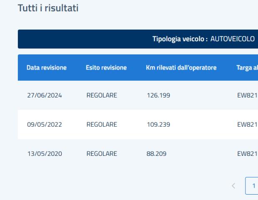Click Km rilevati dall'operatore column header
258x200 pixels.
(x=181, y=67)
